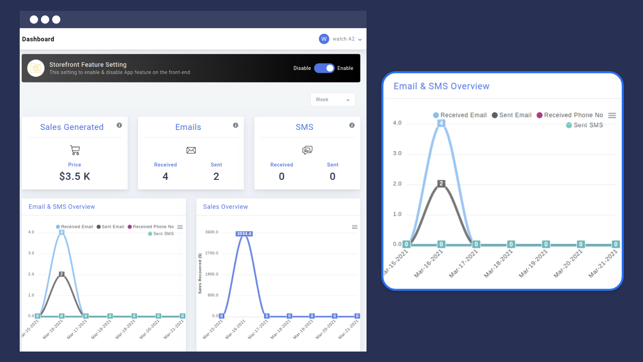
Task: Click the 3534.4 data label on Sales chart
Action: [244, 234]
